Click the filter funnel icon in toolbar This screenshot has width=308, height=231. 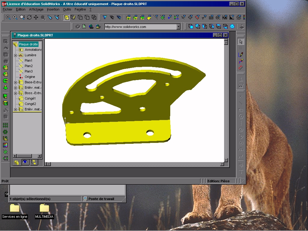point(105,17)
